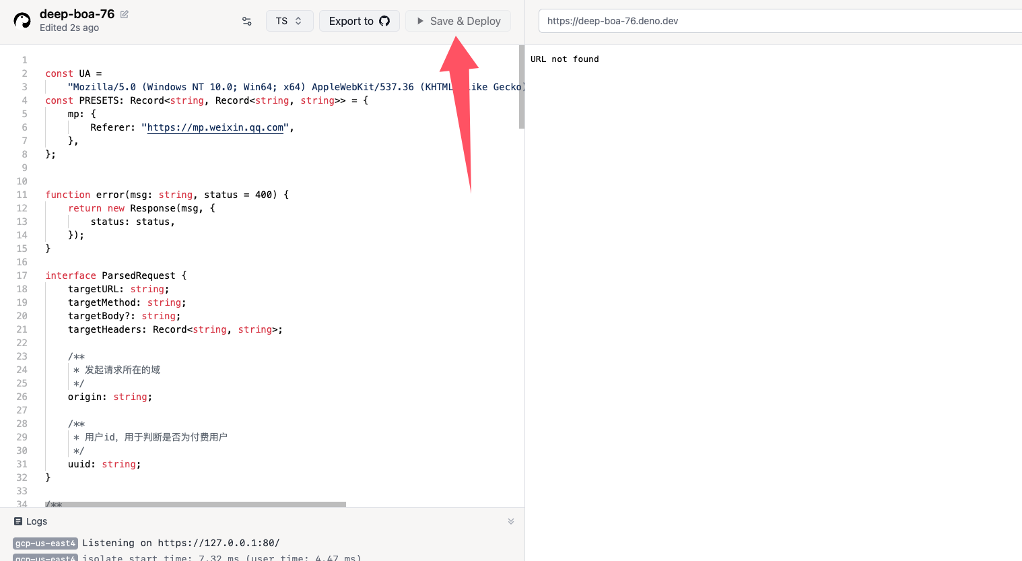
Task: Place cursor on the function error line
Action: tap(167, 195)
